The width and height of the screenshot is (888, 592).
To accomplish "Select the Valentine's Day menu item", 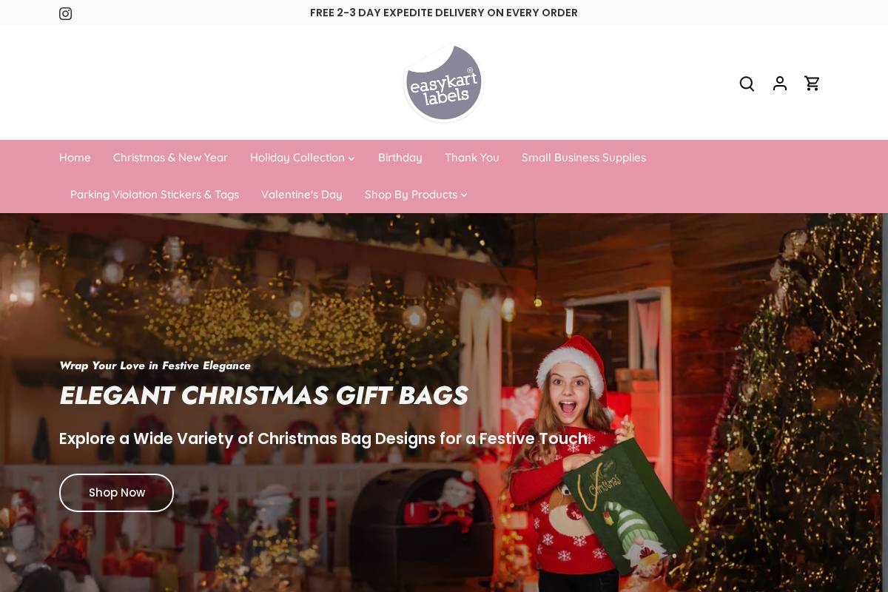I will point(301,195).
